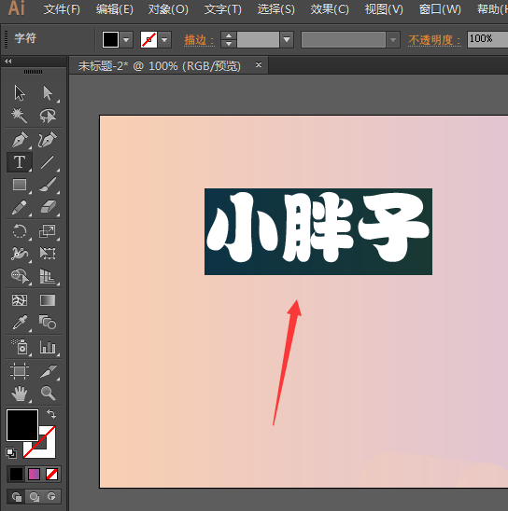Viewport: 508px width, 511px height.
Task: Apply solid Color mode button
Action: tap(16, 475)
